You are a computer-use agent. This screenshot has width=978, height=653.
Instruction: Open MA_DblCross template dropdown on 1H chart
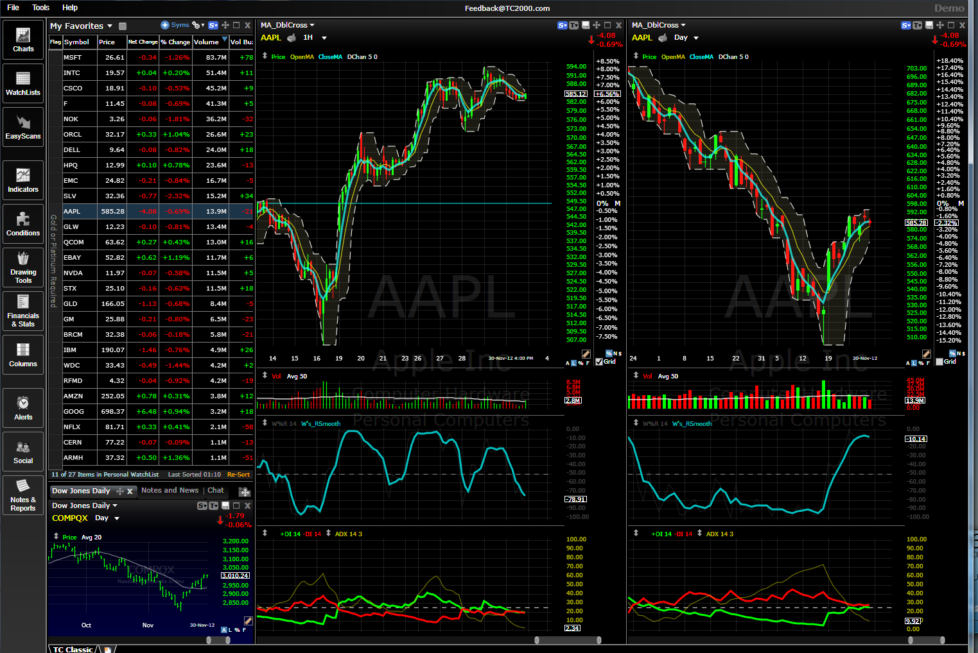coord(312,25)
